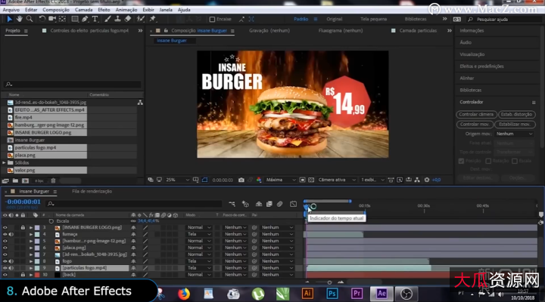
Task: Toggle visibility of INSANE BURGER LOGO.png layer
Action: point(5,226)
